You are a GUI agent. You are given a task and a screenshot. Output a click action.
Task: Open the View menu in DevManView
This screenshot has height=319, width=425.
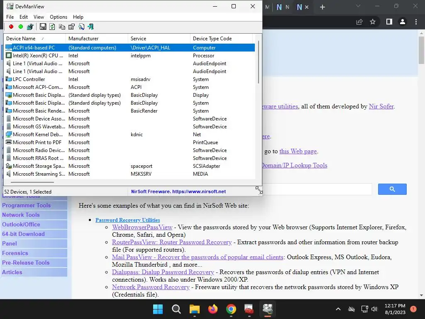pos(39,17)
